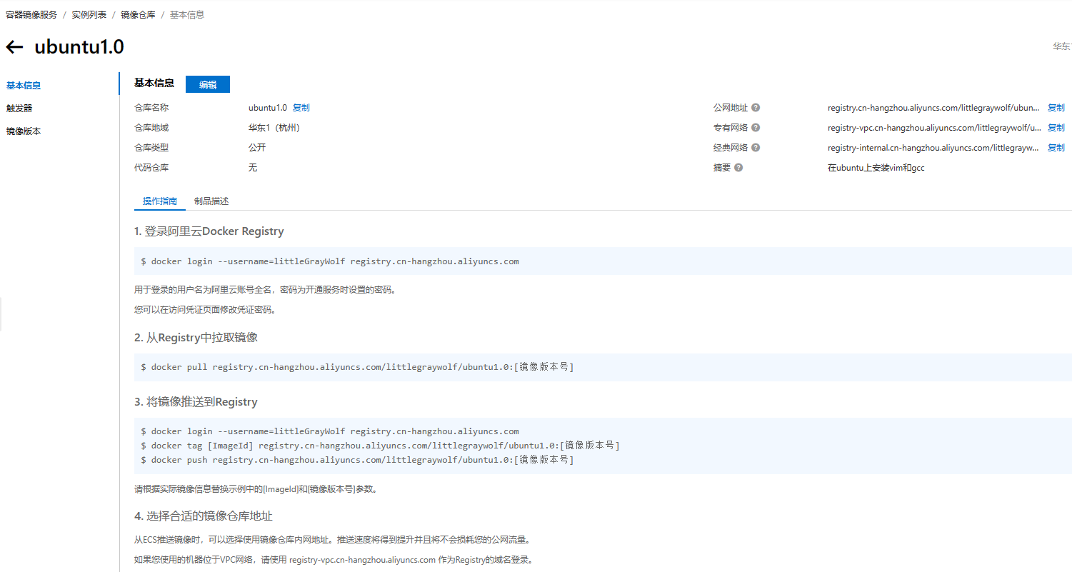Click the registry-vpc address value in info table

[933, 128]
